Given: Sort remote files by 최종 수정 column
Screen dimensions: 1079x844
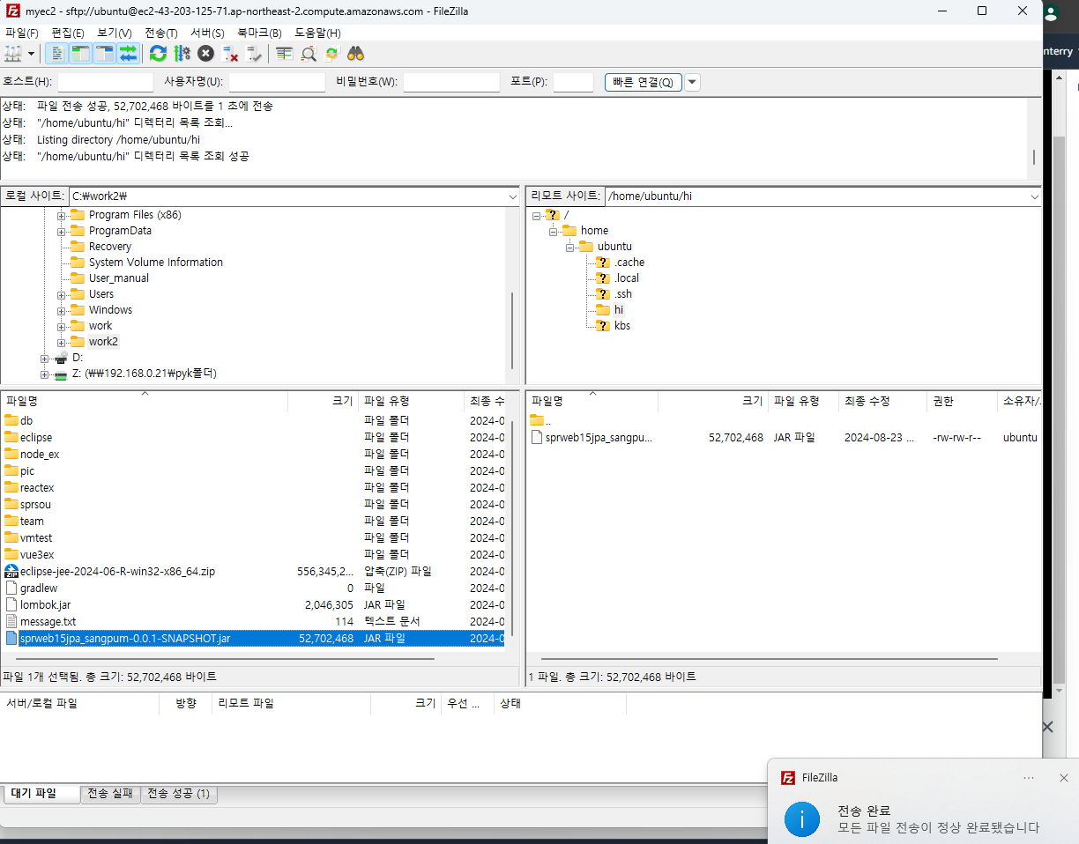Looking at the screenshot, I should (x=882, y=401).
